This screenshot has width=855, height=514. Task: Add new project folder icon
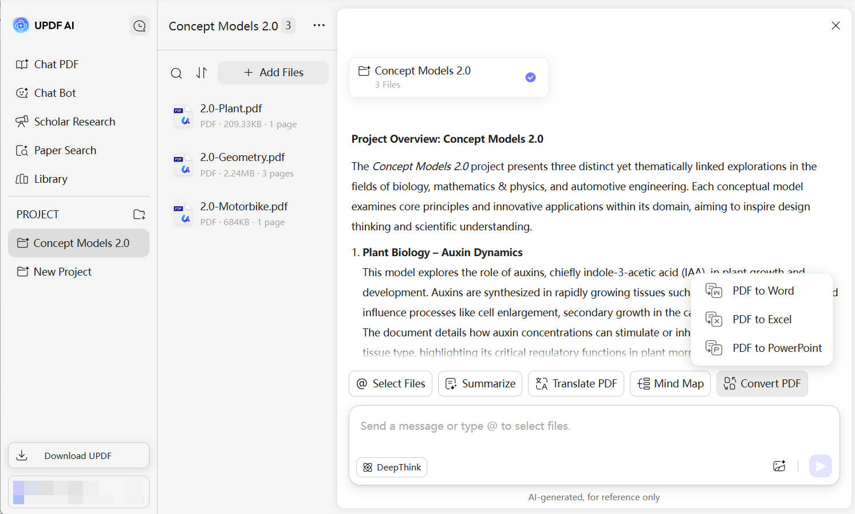139,214
